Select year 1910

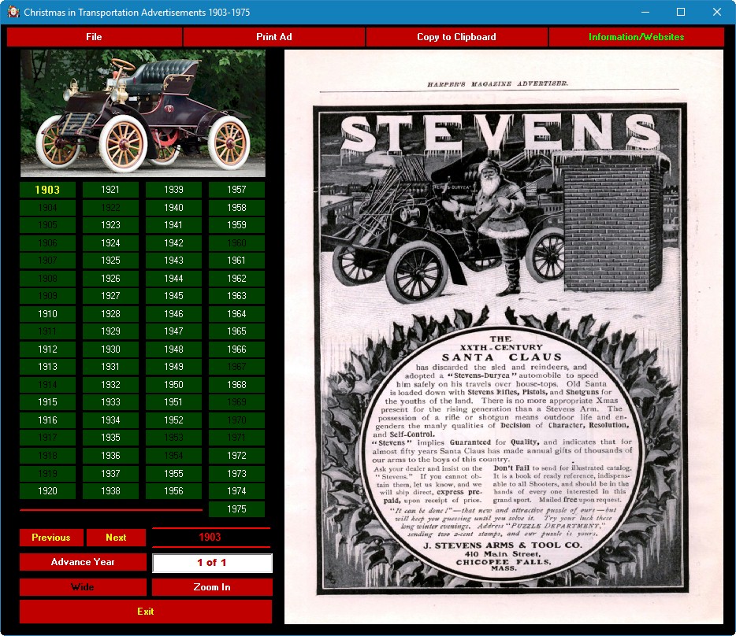(x=47, y=314)
